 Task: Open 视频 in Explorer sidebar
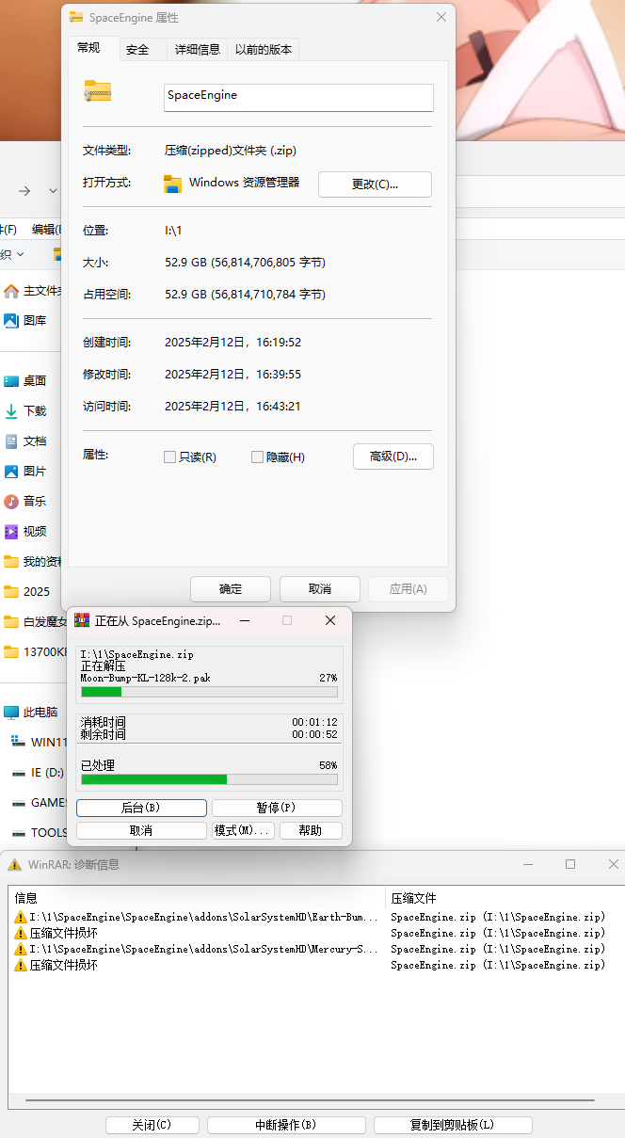point(35,532)
